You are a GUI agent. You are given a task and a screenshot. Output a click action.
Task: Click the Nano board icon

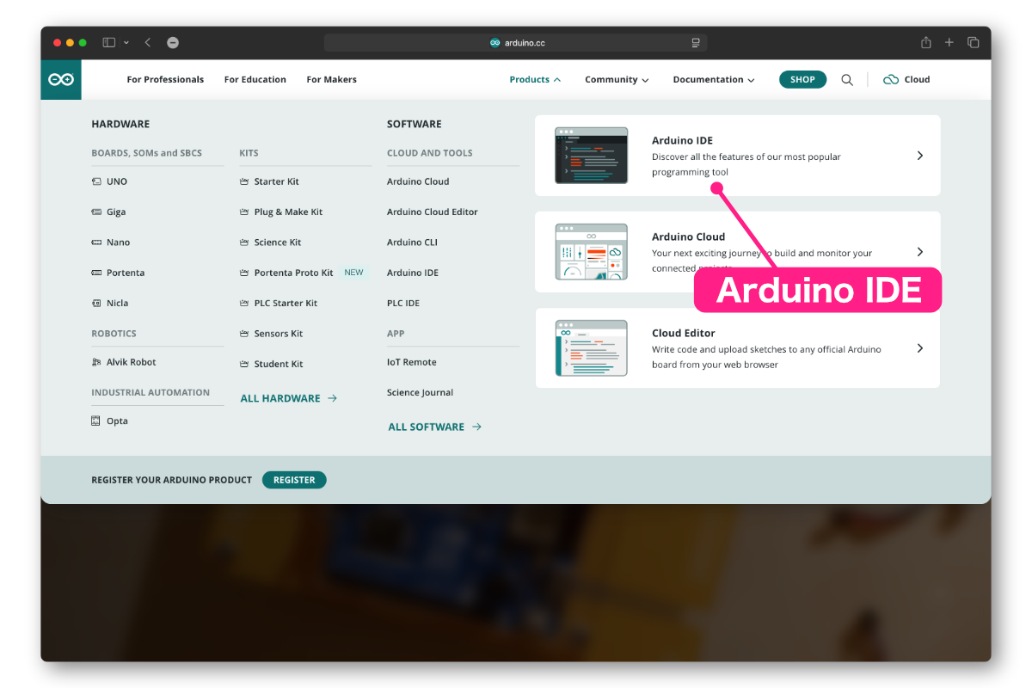[96, 243]
